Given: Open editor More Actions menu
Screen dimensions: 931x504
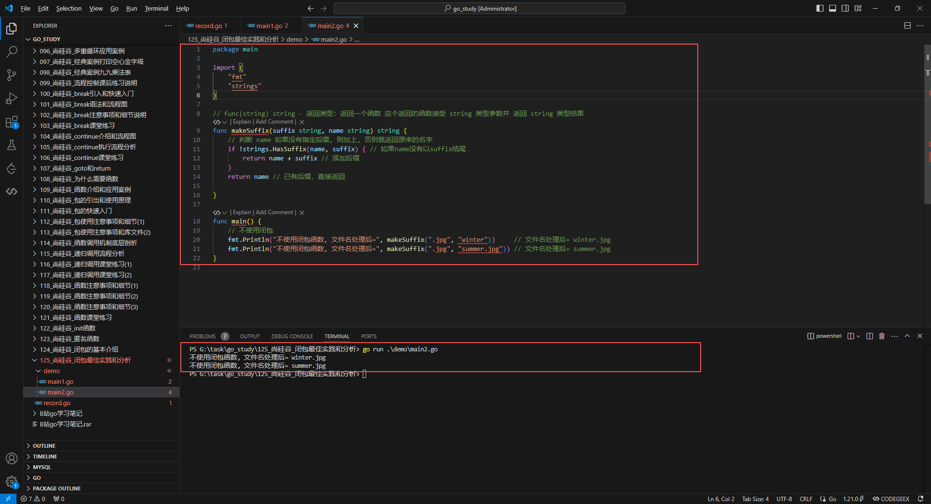Looking at the screenshot, I should [920, 26].
